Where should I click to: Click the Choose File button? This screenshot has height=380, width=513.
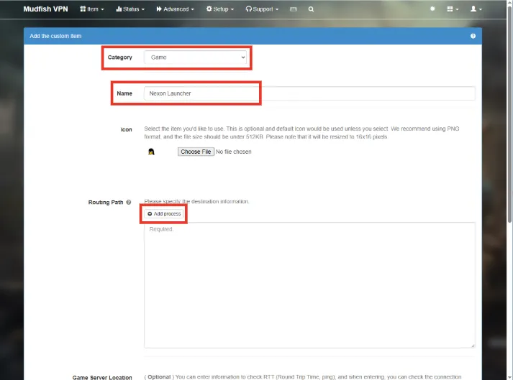click(x=196, y=152)
